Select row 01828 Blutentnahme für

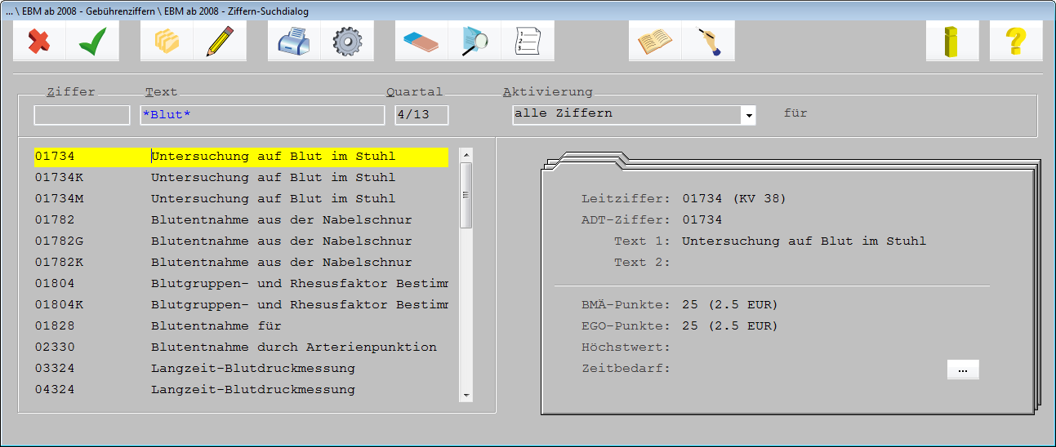point(241,326)
